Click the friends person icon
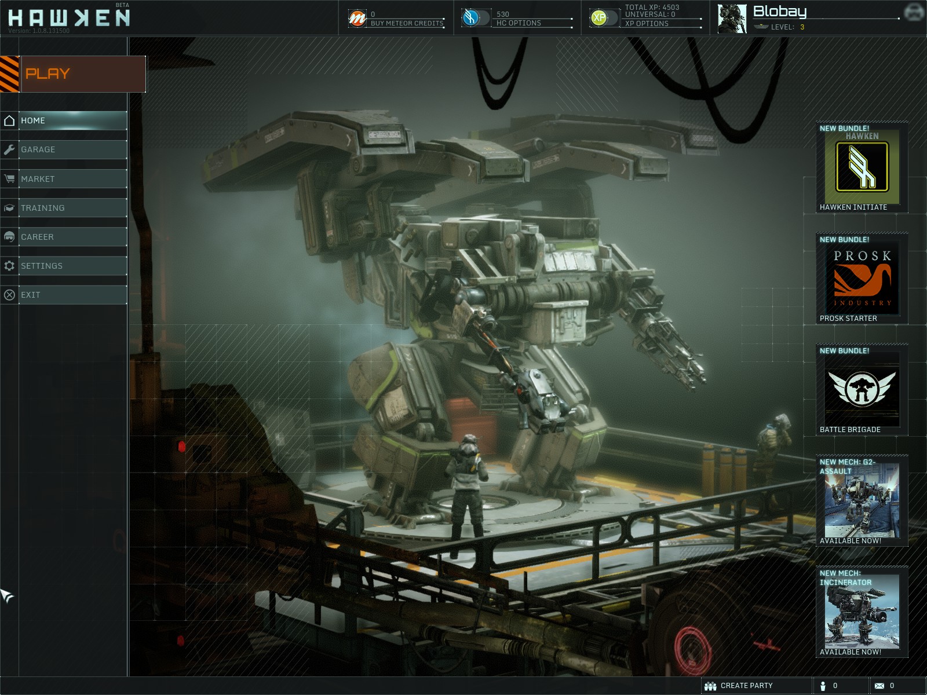 [823, 686]
